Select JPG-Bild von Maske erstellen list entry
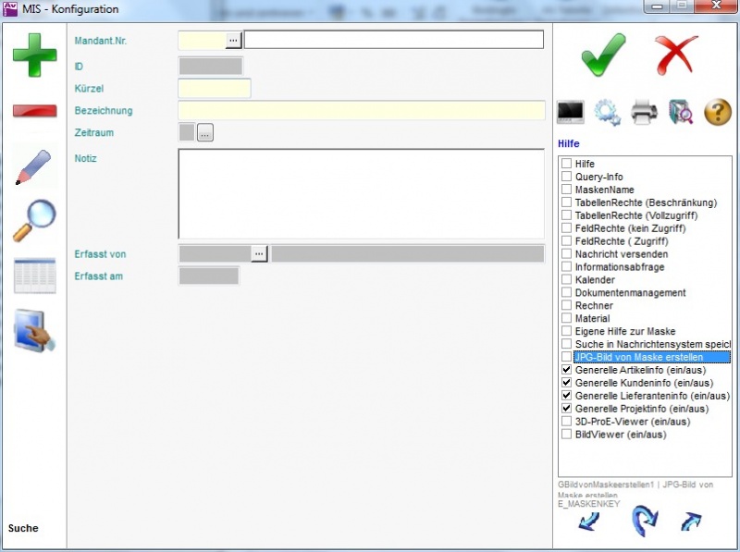 point(638,357)
